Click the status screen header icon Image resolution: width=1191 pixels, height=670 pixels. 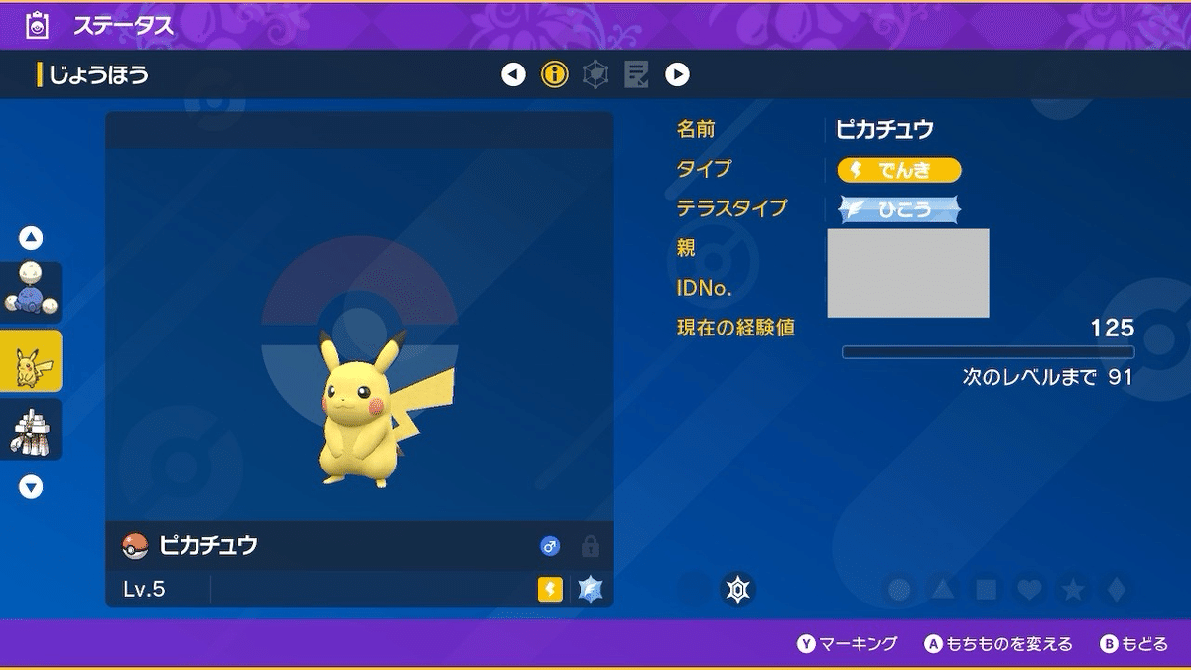(x=37, y=24)
